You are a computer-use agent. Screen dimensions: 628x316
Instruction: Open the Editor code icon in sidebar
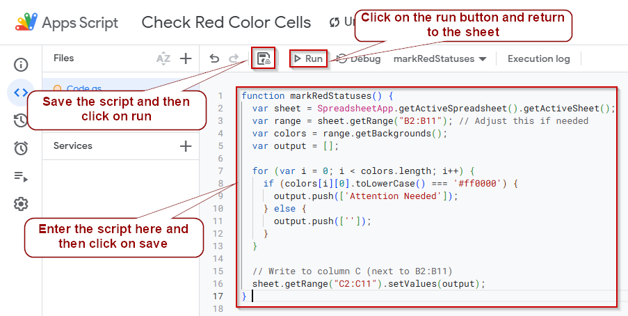[x=21, y=93]
